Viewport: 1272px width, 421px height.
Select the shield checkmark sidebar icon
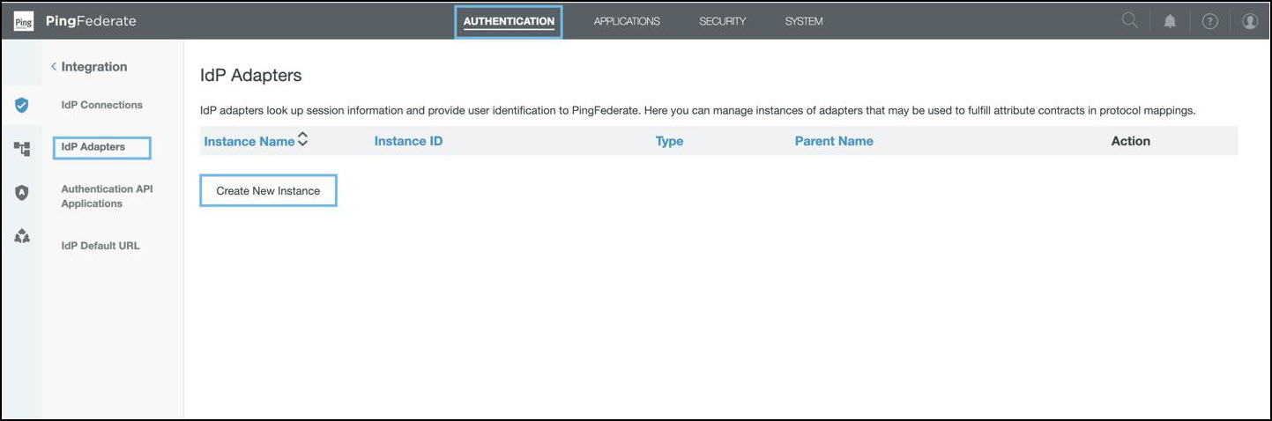(22, 105)
